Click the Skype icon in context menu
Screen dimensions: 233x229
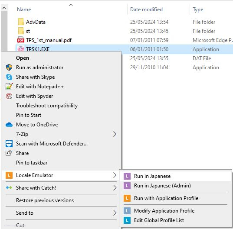9,77
